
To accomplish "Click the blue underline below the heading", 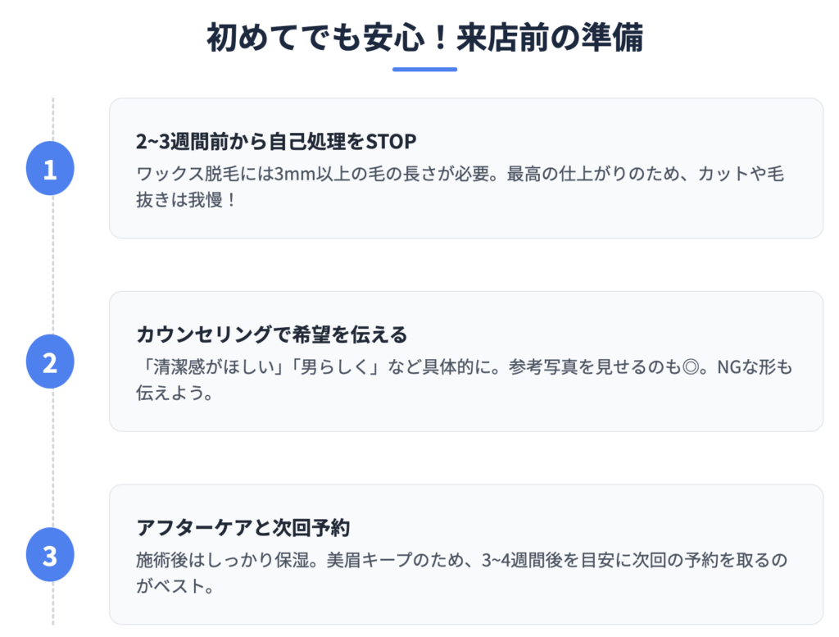I will (x=425, y=69).
